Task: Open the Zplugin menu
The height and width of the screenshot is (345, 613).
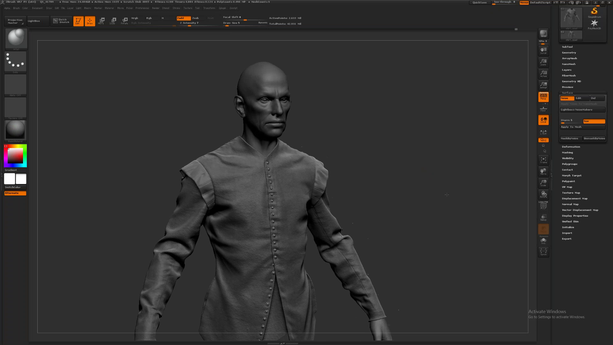Action: [222, 8]
